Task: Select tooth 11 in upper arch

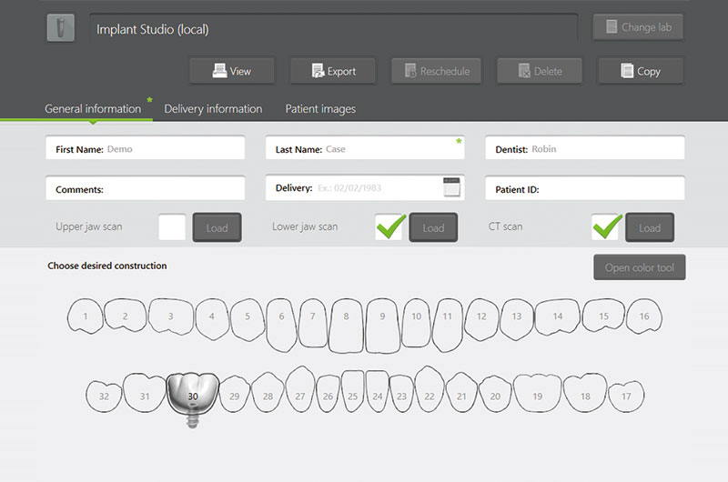Action: click(447, 325)
